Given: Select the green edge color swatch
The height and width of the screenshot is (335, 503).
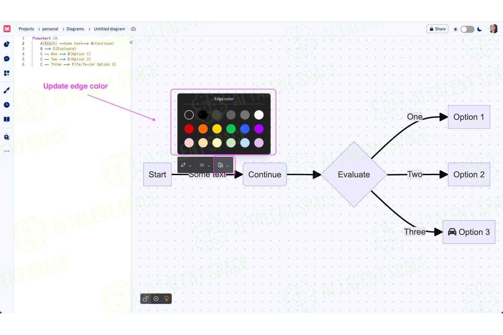Looking at the screenshot, I should 231,129.
